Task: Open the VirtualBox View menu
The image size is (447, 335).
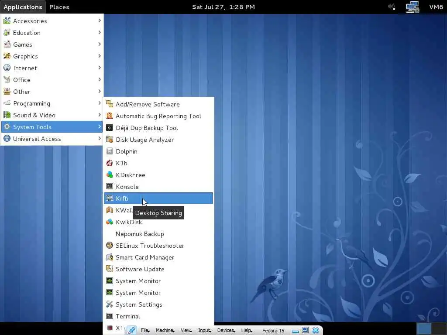Action: pos(186,331)
